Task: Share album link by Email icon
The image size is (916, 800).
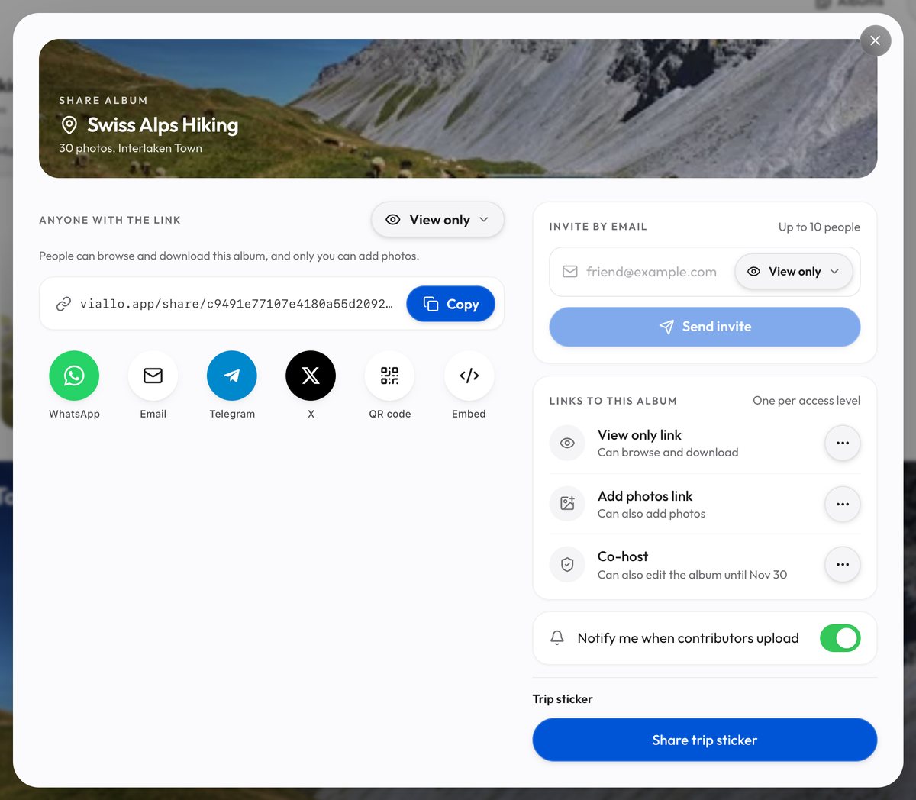Action: (153, 376)
